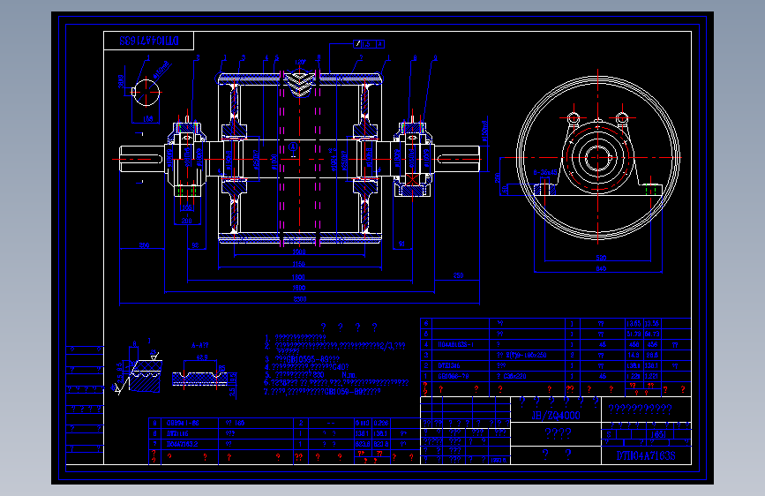This screenshot has height=496, width=765.
Task: Click the 200 bearing housing width dimension
Action: click(187, 221)
